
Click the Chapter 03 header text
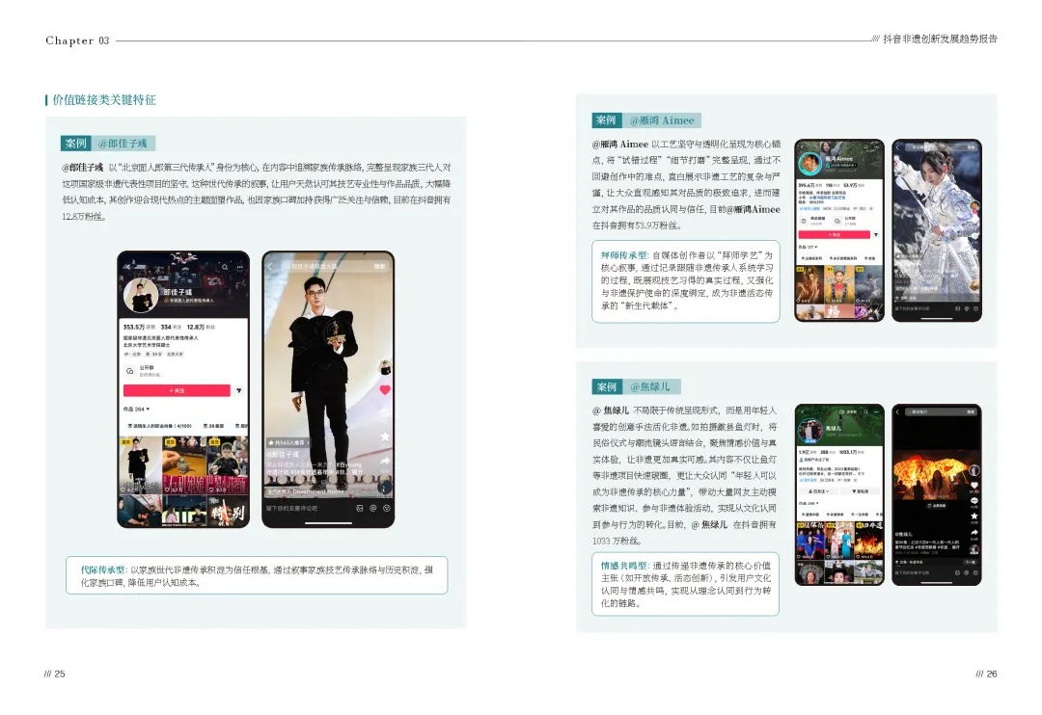coord(77,40)
